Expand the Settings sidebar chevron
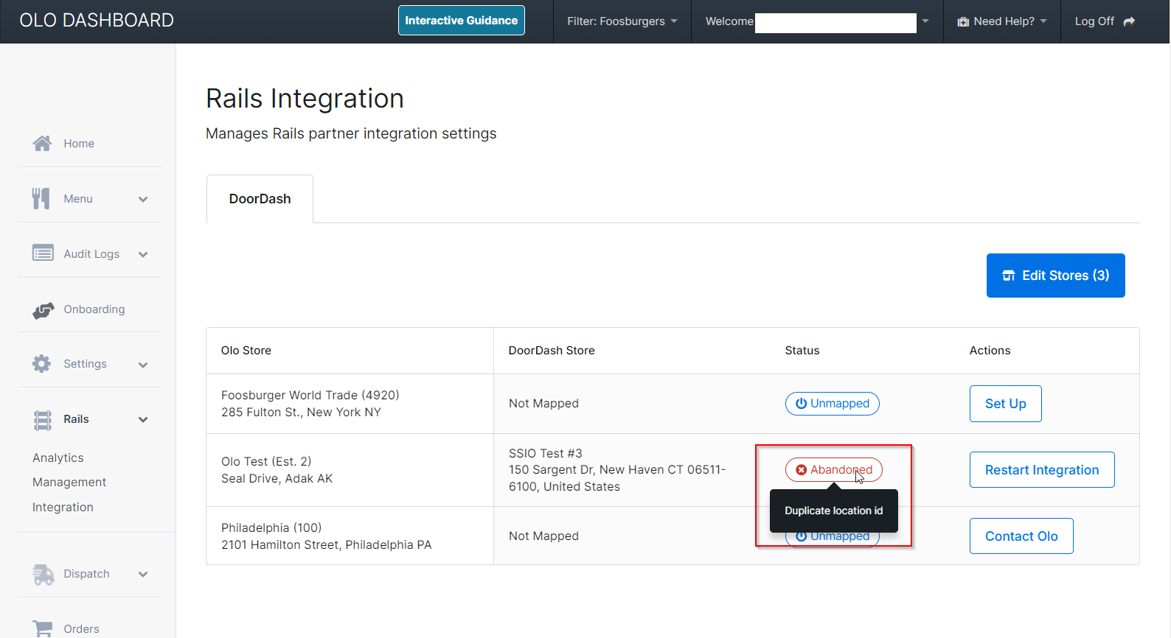This screenshot has width=1171, height=638. 143,365
